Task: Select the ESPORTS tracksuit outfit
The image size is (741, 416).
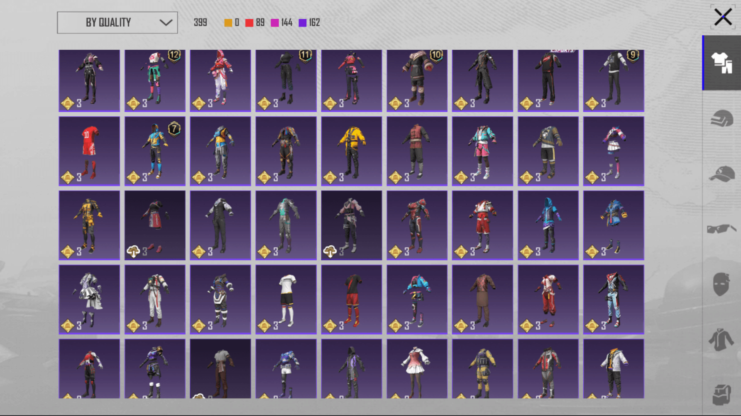Action: click(x=548, y=81)
